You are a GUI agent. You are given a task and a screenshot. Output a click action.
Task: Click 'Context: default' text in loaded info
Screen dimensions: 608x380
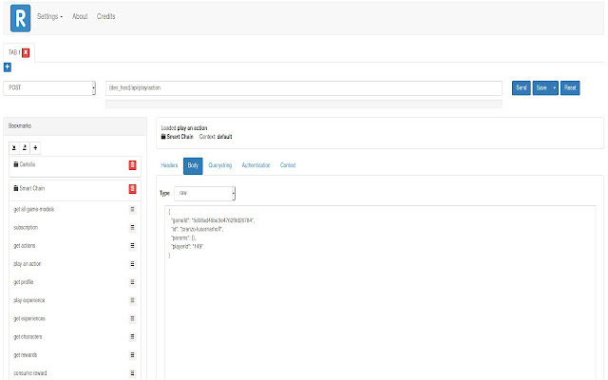click(216, 137)
